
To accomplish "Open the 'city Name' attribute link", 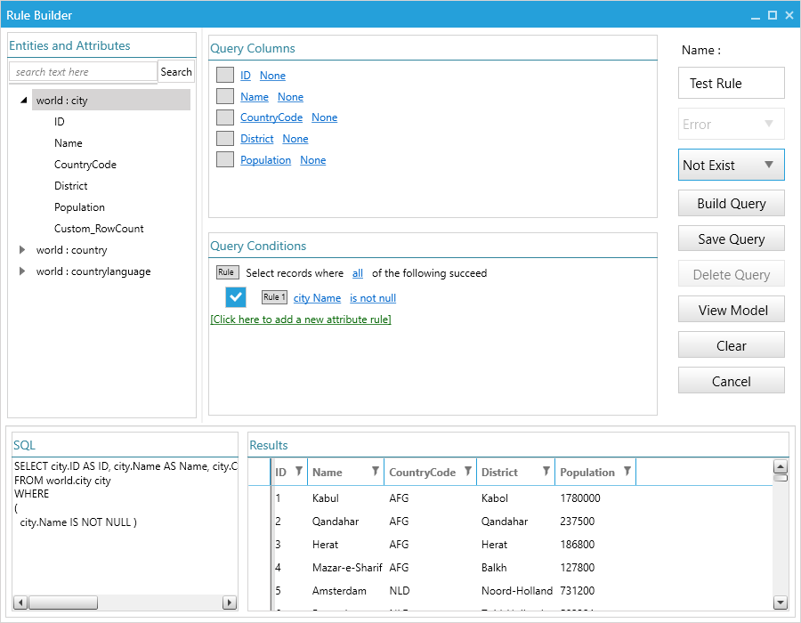I will 317,298.
